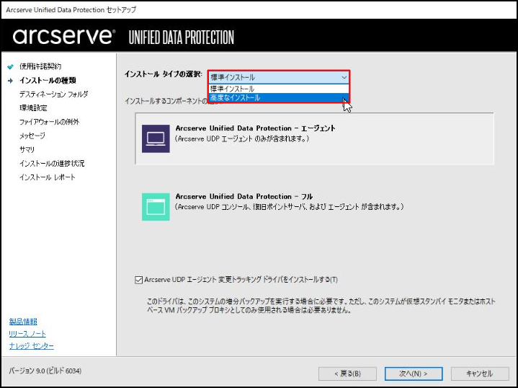Click the checkmark beside 使用許諾契約
The image size is (518, 388).
click(x=11, y=66)
